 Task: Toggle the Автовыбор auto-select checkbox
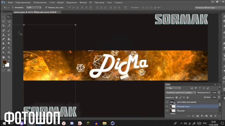(13, 7)
